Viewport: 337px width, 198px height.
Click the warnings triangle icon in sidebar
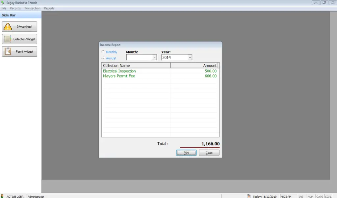[x=9, y=26]
